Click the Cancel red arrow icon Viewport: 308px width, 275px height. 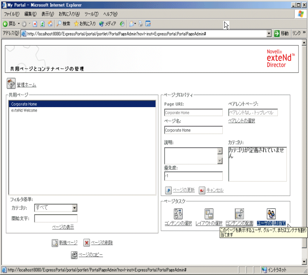tap(202, 190)
